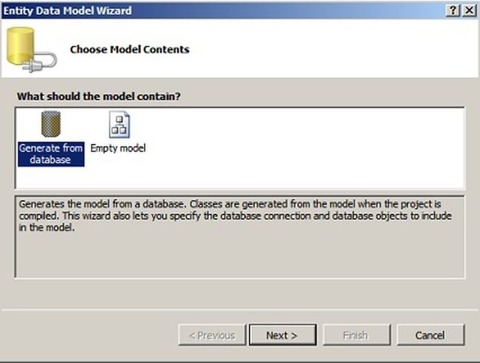
Task: Click the 'Choose Model Contents' heading
Action: pyautogui.click(x=129, y=49)
